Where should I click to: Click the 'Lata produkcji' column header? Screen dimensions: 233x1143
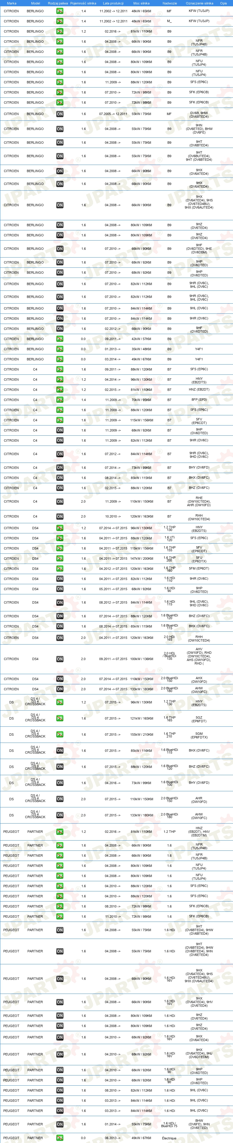[x=113, y=3]
